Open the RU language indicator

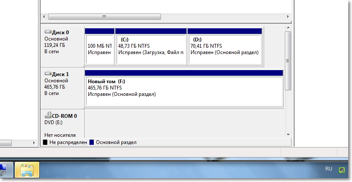(x=328, y=169)
